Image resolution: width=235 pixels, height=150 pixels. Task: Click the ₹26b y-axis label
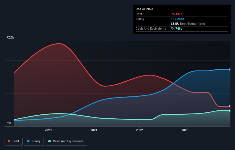11,37
